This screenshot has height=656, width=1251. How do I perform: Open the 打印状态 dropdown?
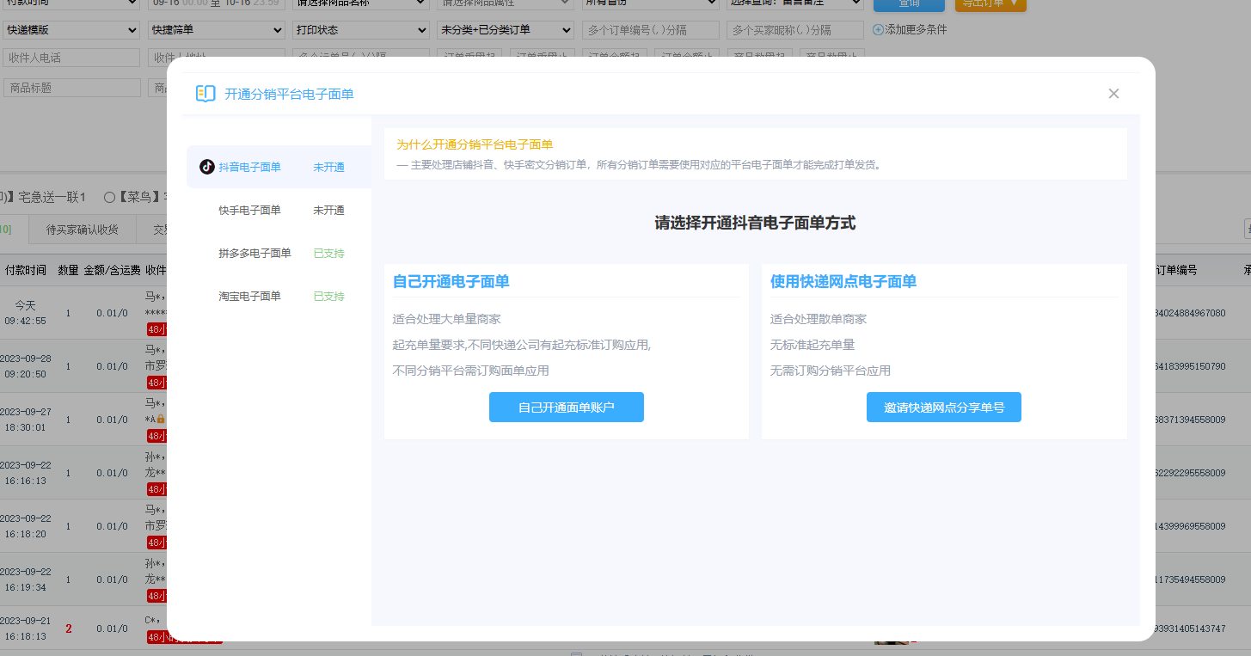pyautogui.click(x=361, y=30)
